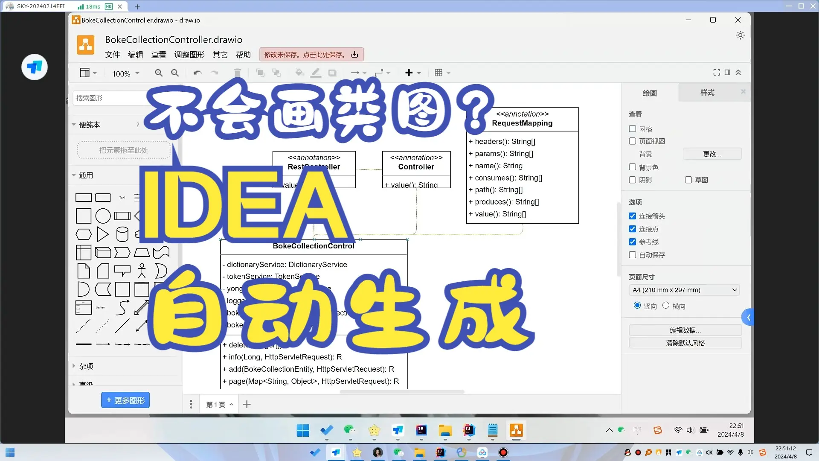Image resolution: width=819 pixels, height=461 pixels.
Task: Toggle the shadow toolbar icon
Action: pos(332,73)
